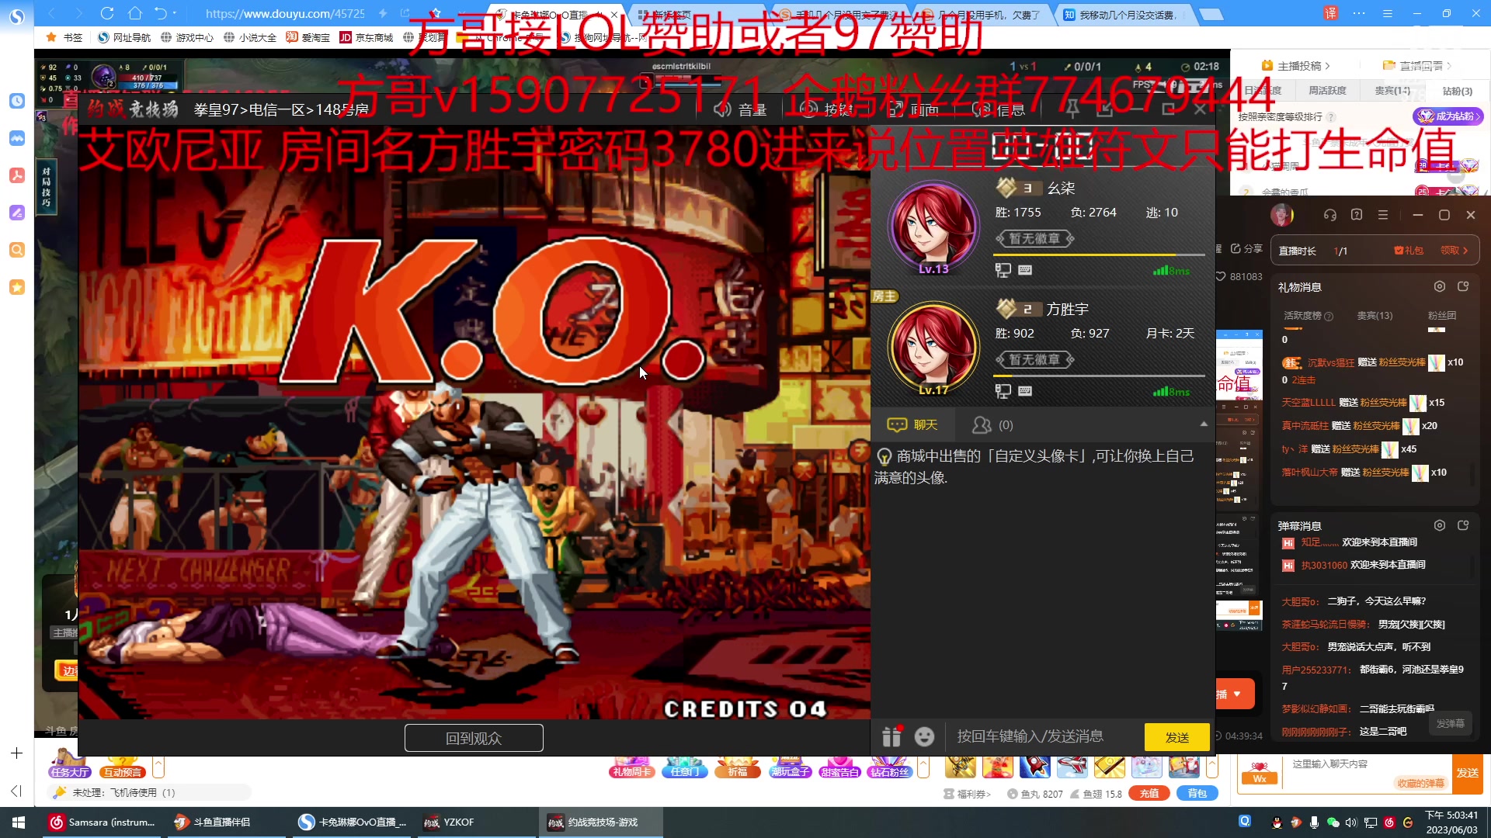Select the 粉丝团 tab in gift panel
1491x838 pixels.
coord(1441,316)
